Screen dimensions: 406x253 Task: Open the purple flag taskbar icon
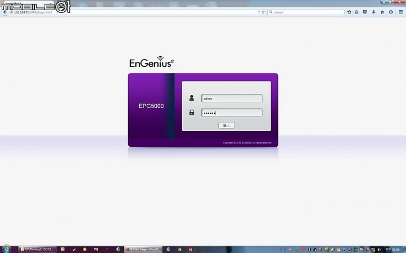107,250
